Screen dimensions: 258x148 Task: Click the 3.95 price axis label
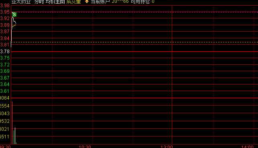(x=5, y=12)
